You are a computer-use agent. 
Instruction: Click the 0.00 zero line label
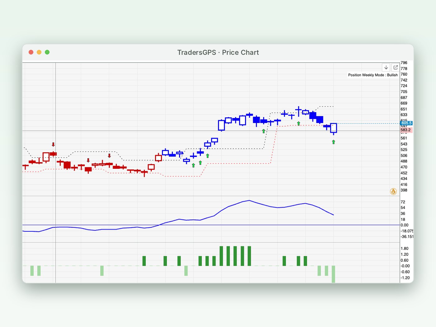coord(405,225)
